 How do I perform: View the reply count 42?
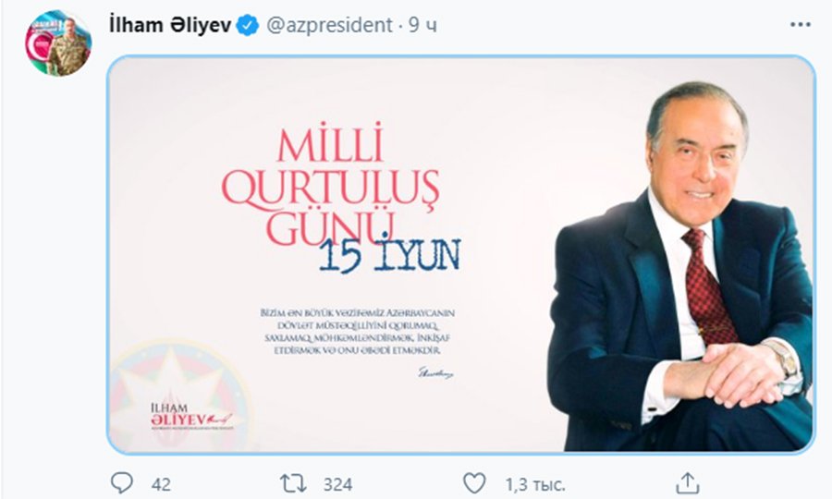161,484
